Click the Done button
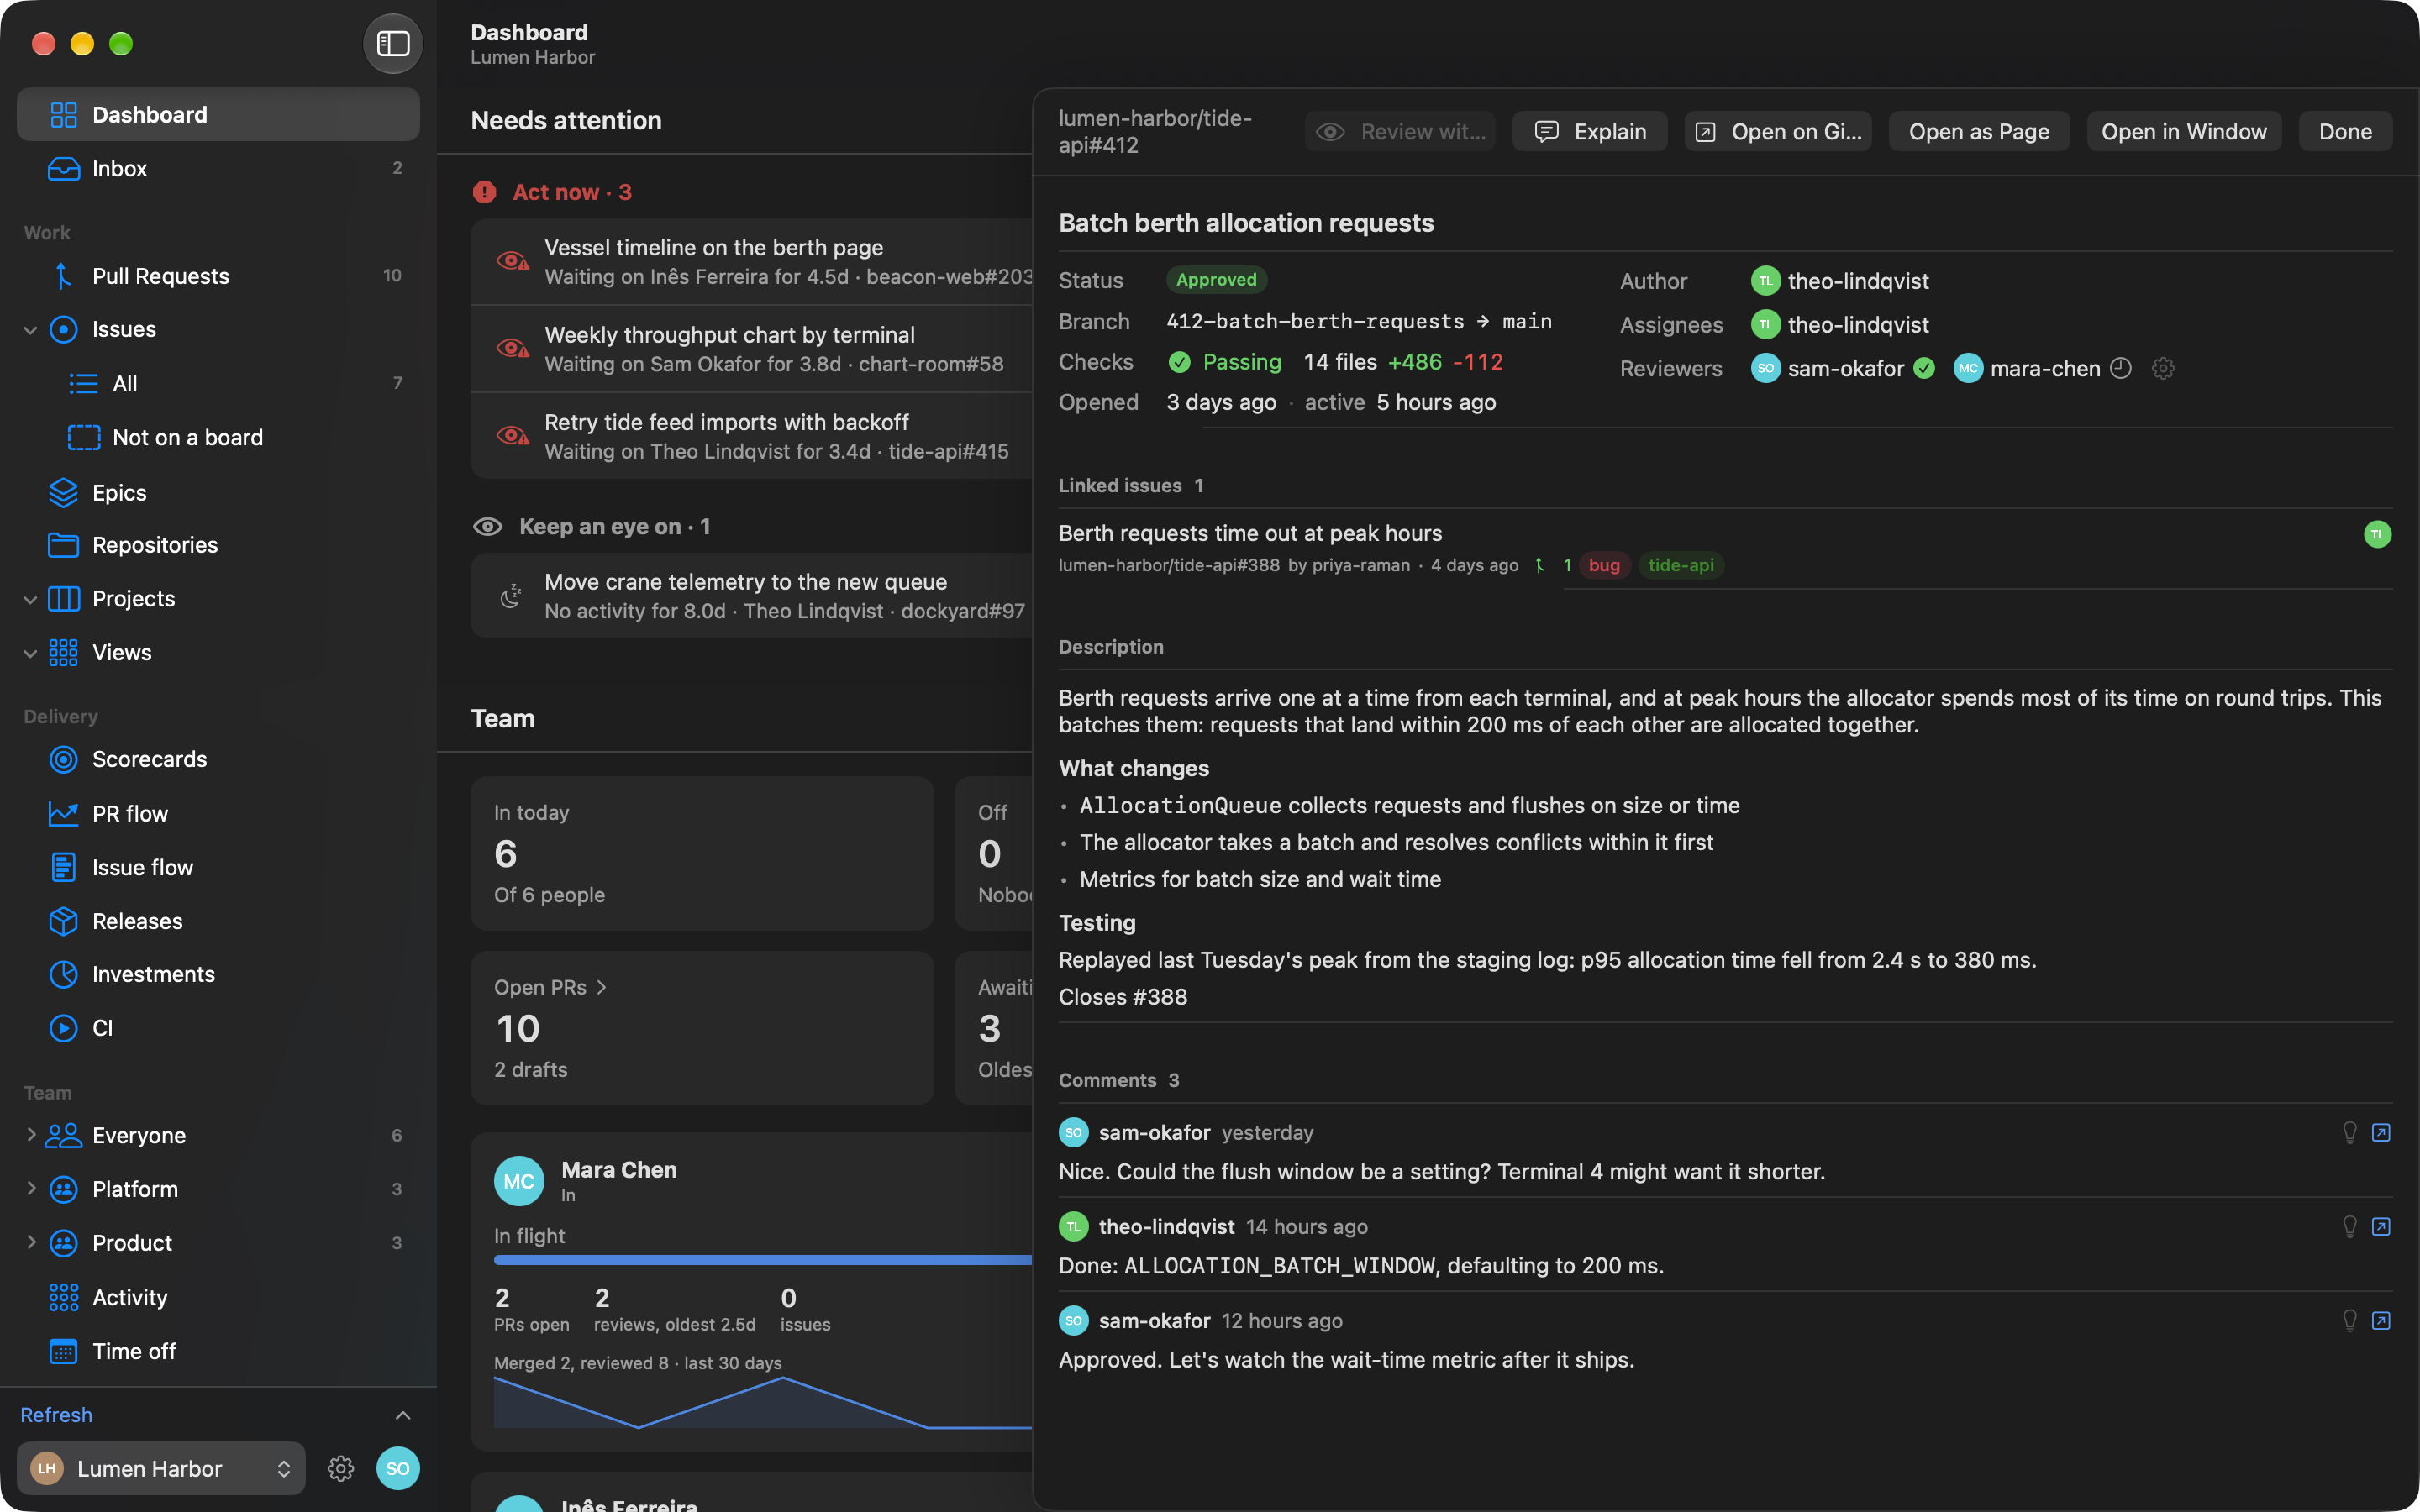 coord(2345,131)
